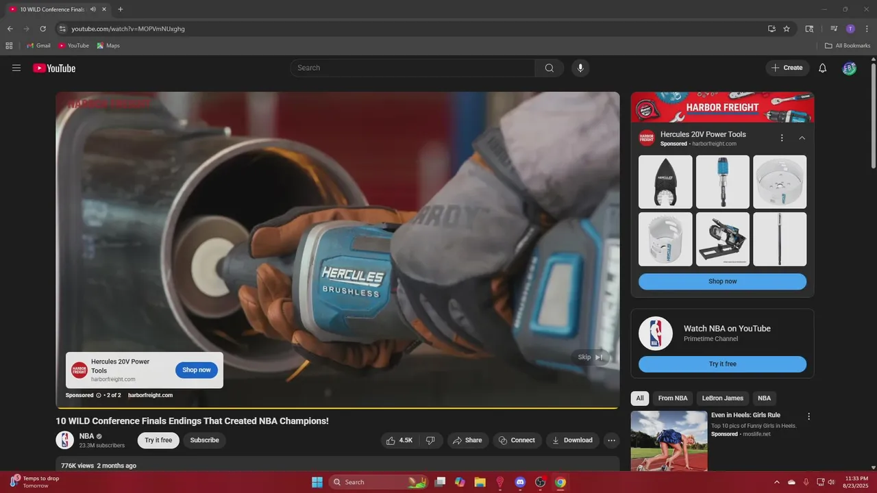
Task: Skip the video ad
Action: pos(591,357)
